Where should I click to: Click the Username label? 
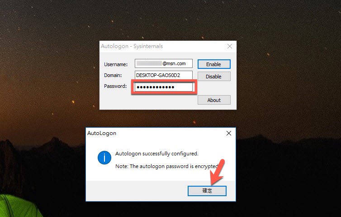pyautogui.click(x=116, y=64)
